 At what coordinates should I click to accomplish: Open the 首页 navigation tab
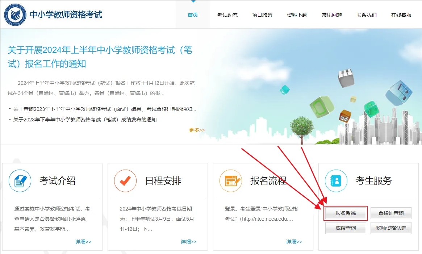click(193, 15)
